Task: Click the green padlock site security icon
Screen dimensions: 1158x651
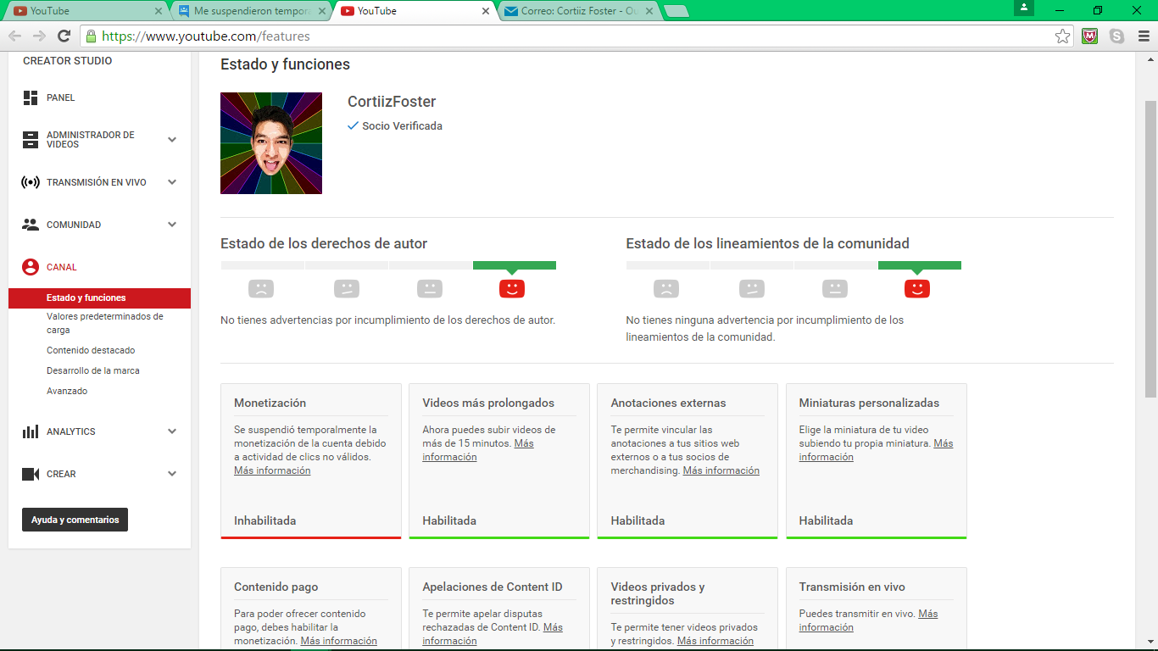Action: (91, 36)
